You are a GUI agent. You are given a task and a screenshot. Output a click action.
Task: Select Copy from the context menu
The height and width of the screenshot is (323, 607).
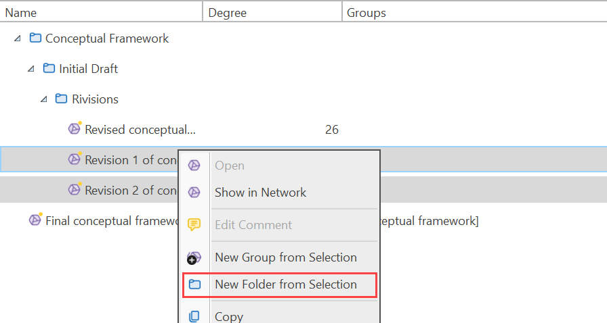point(228,316)
